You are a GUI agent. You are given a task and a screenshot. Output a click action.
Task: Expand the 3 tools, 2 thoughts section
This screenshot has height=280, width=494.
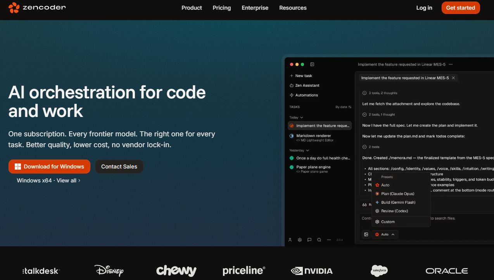[x=380, y=93]
